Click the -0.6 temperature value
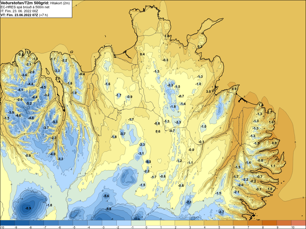 coord(163,176)
